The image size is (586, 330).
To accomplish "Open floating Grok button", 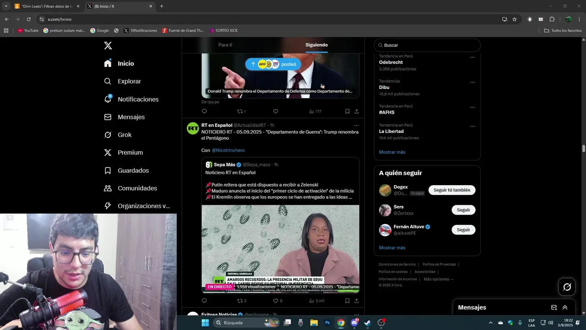I will 567,287.
